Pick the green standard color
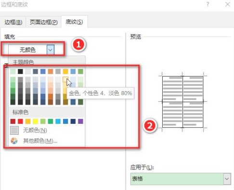 click(51, 121)
